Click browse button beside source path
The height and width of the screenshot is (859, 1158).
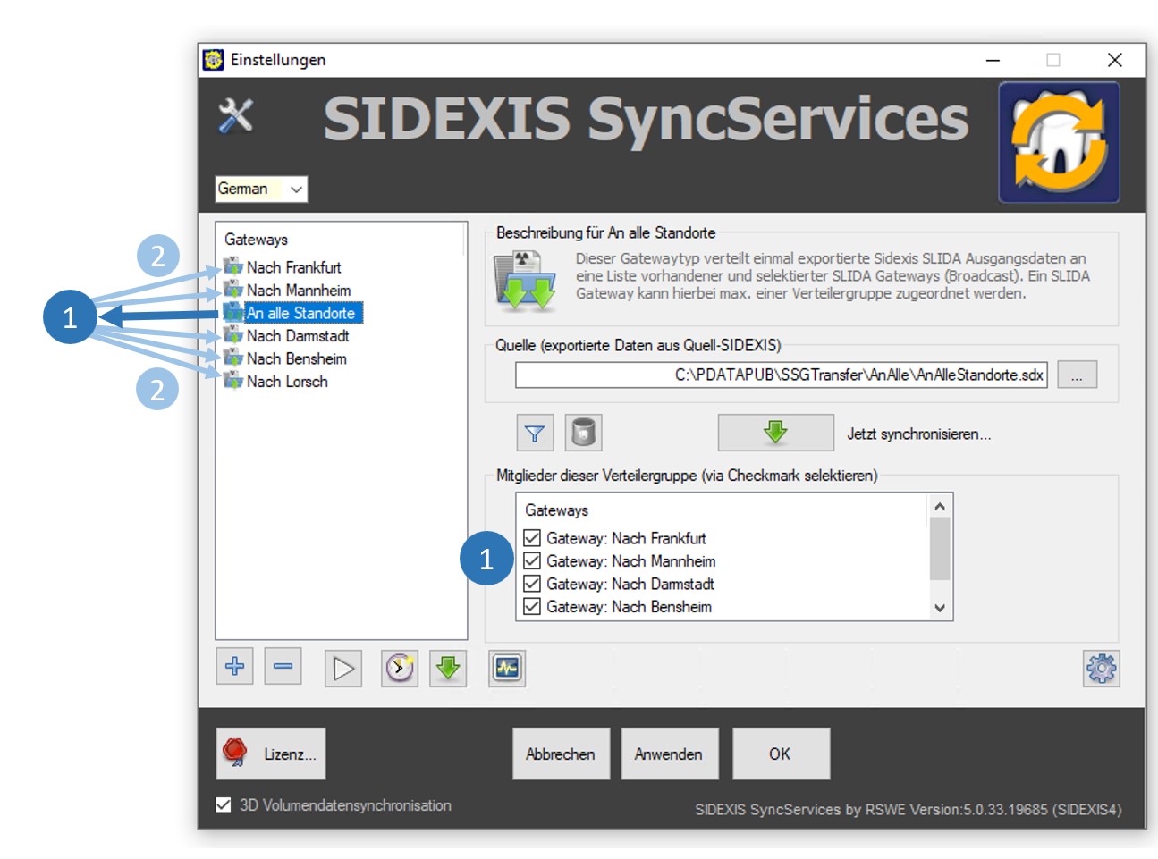click(x=1077, y=375)
